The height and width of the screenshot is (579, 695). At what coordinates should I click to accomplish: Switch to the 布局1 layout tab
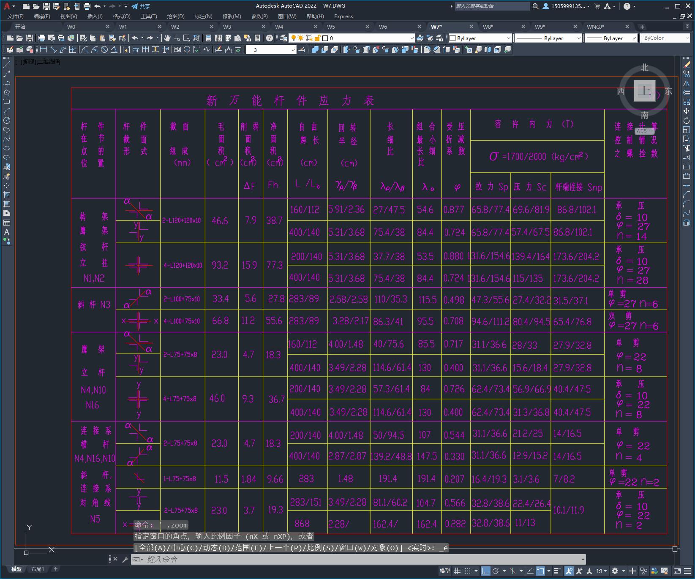38,569
